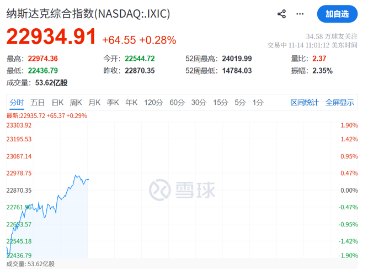Switch to 120分 chart
This screenshot has height=269, width=368.
[153, 102]
